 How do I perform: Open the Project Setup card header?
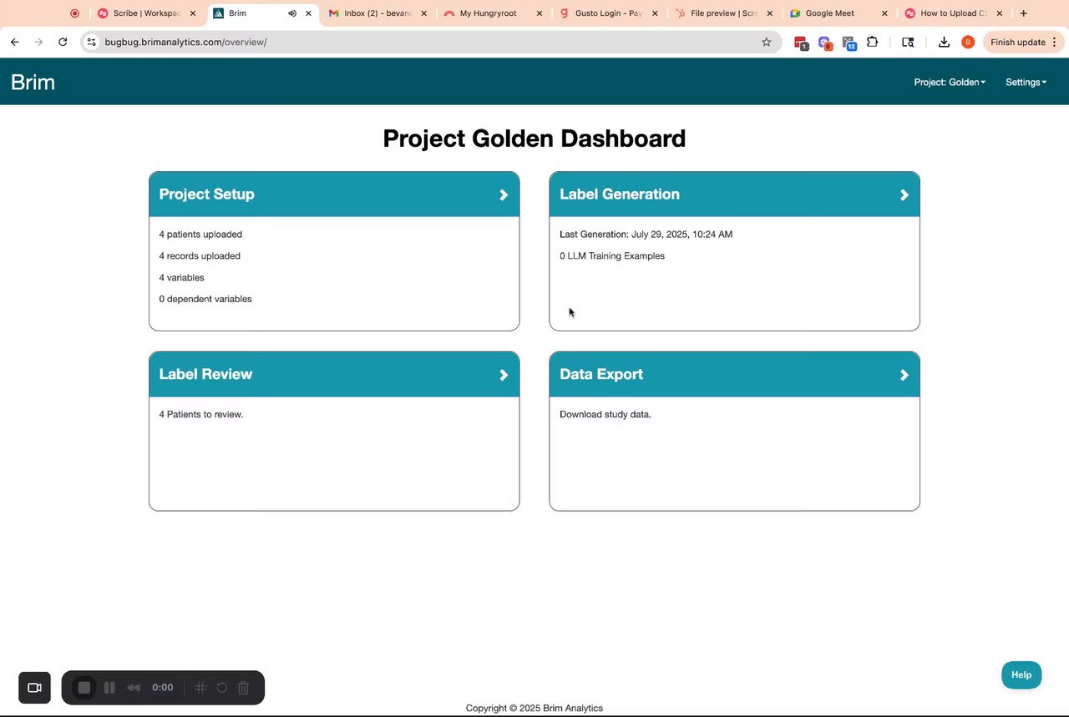[334, 194]
